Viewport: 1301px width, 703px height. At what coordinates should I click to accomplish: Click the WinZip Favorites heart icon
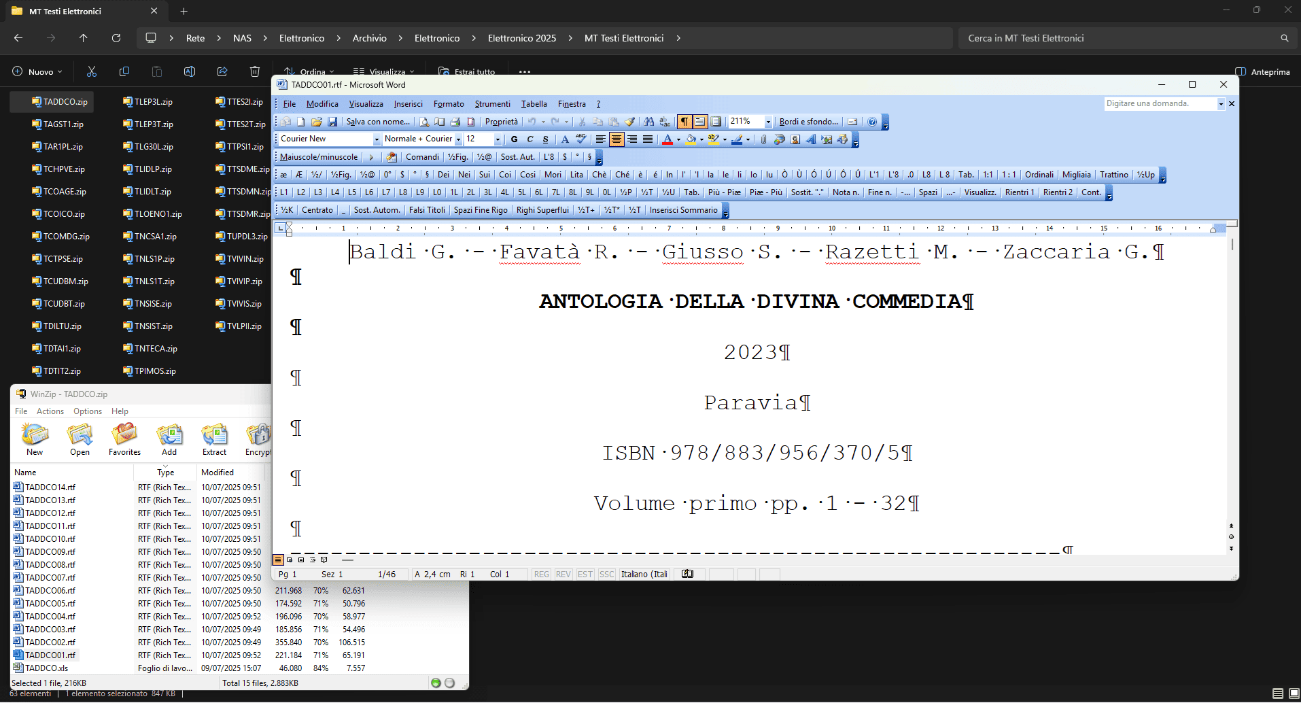[124, 439]
